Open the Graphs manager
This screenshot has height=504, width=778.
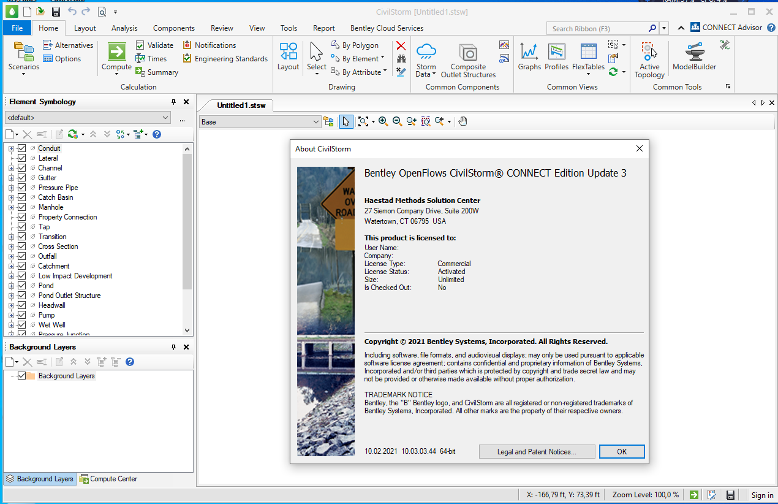click(529, 57)
